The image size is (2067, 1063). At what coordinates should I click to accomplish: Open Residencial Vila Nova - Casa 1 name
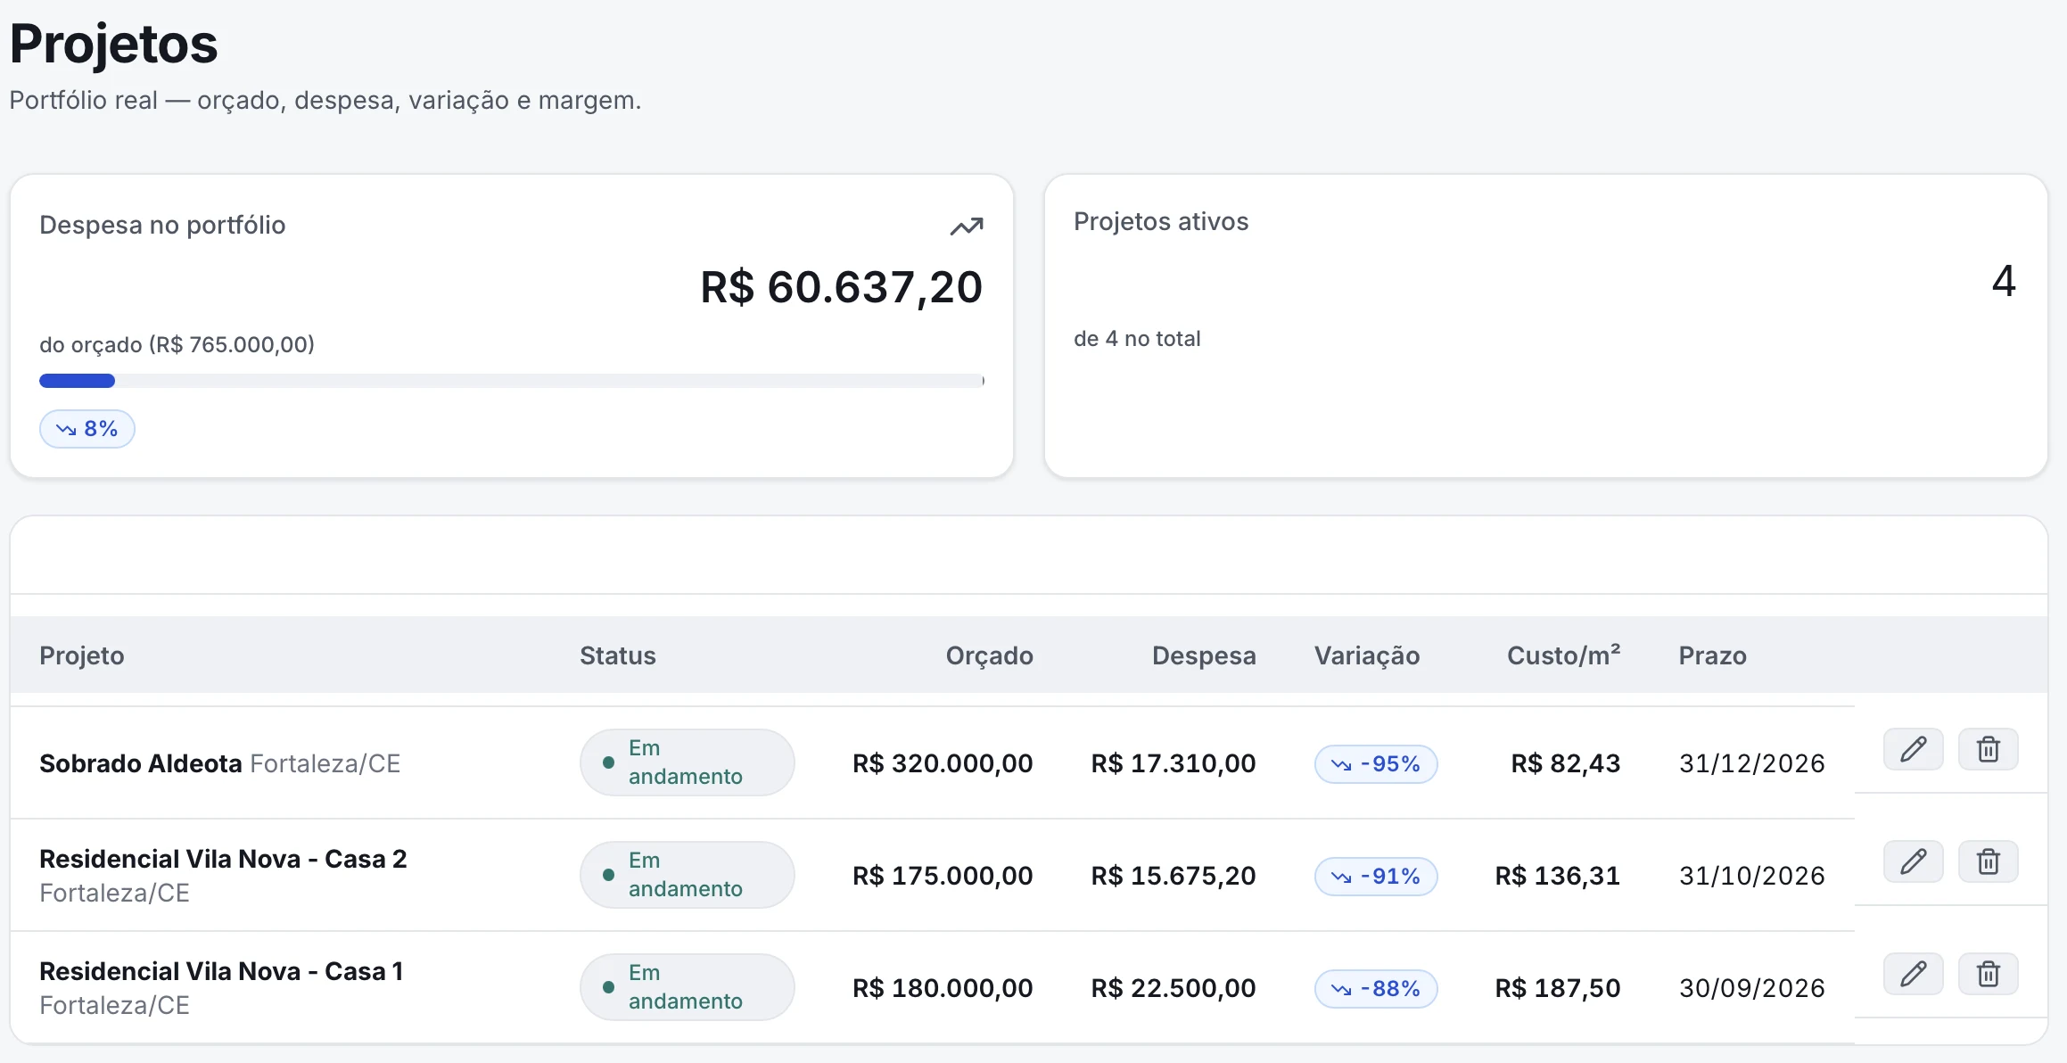point(221,971)
